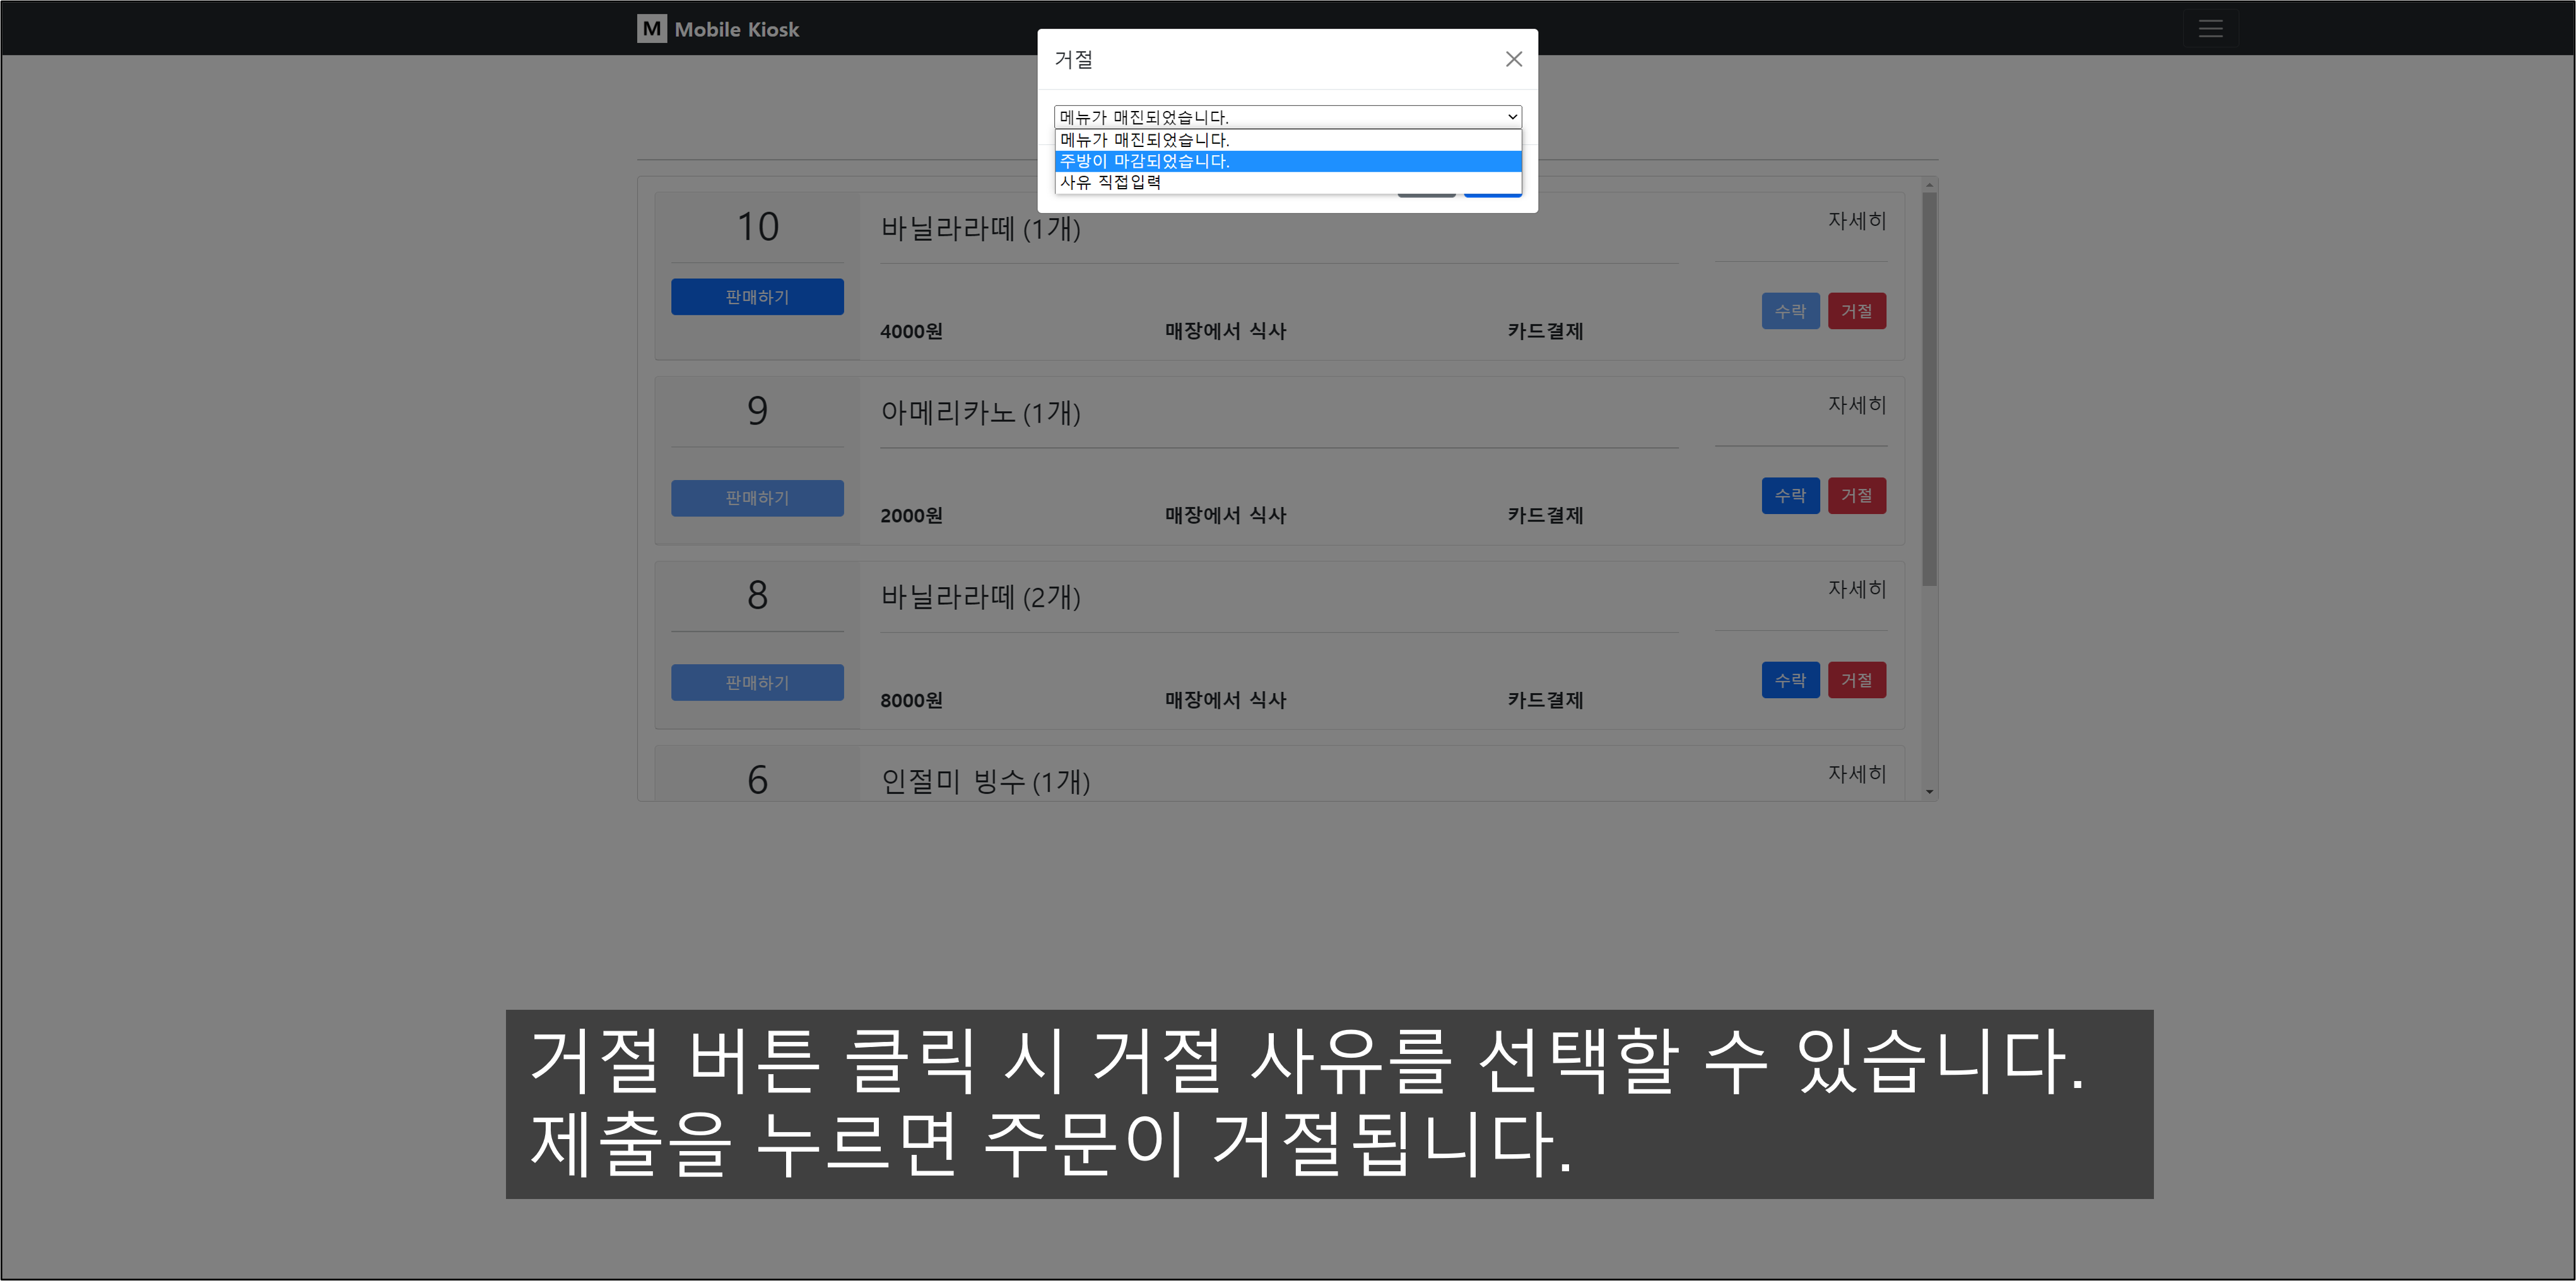Click 카드결제 in the 아메리카노 row
Viewport: 2576px width, 1281px height.
1545,515
